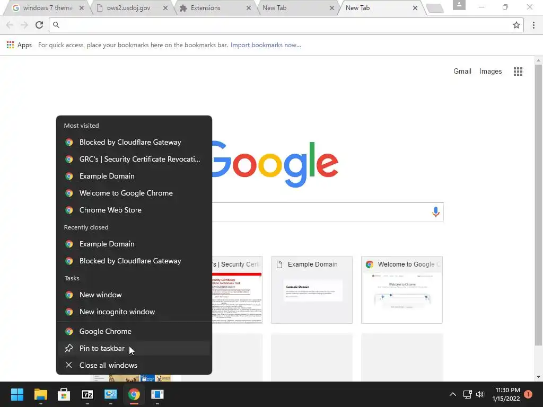
Task: Click the voice search microphone icon
Action: pyautogui.click(x=436, y=212)
